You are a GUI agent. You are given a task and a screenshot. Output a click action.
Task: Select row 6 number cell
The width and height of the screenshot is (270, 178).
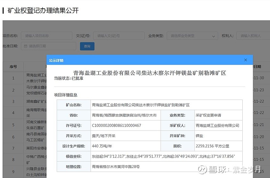(13, 137)
